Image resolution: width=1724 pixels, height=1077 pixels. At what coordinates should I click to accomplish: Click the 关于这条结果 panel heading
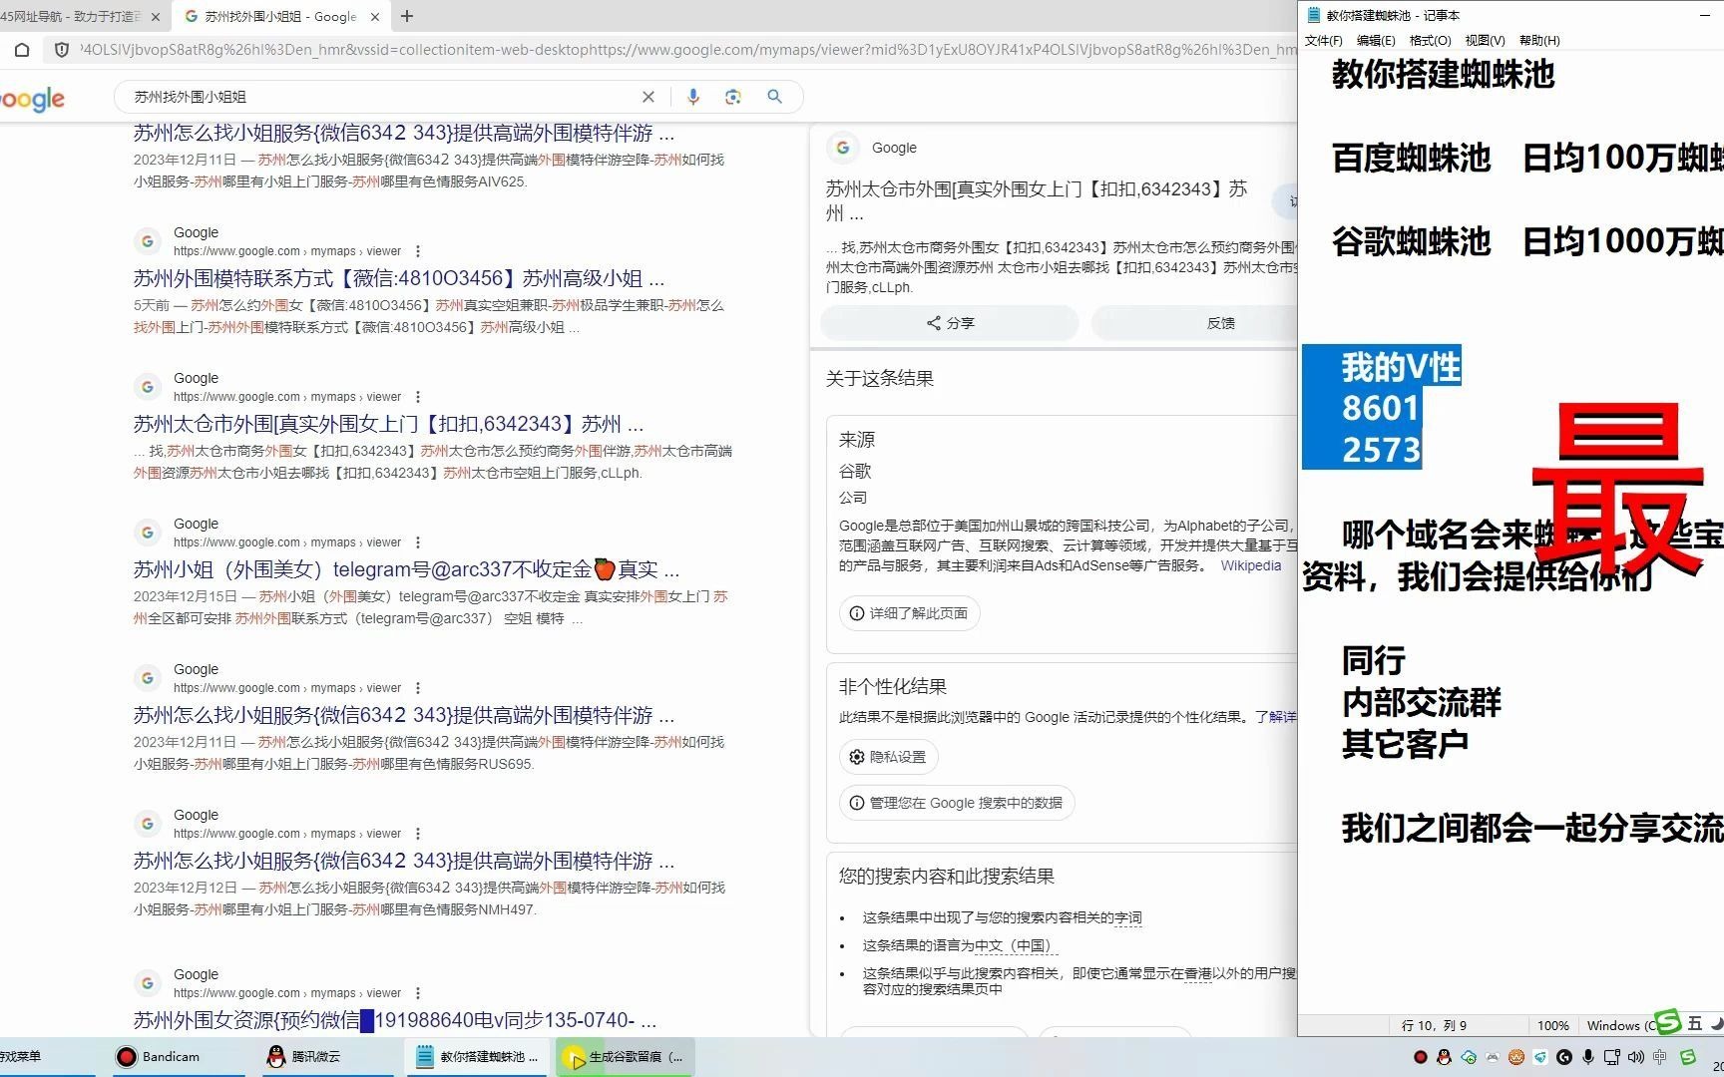point(879,379)
